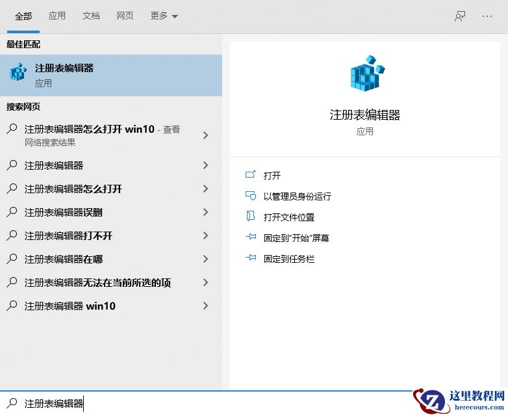Choose 打开文件位置
Screen dimensions: 508x415
point(289,217)
